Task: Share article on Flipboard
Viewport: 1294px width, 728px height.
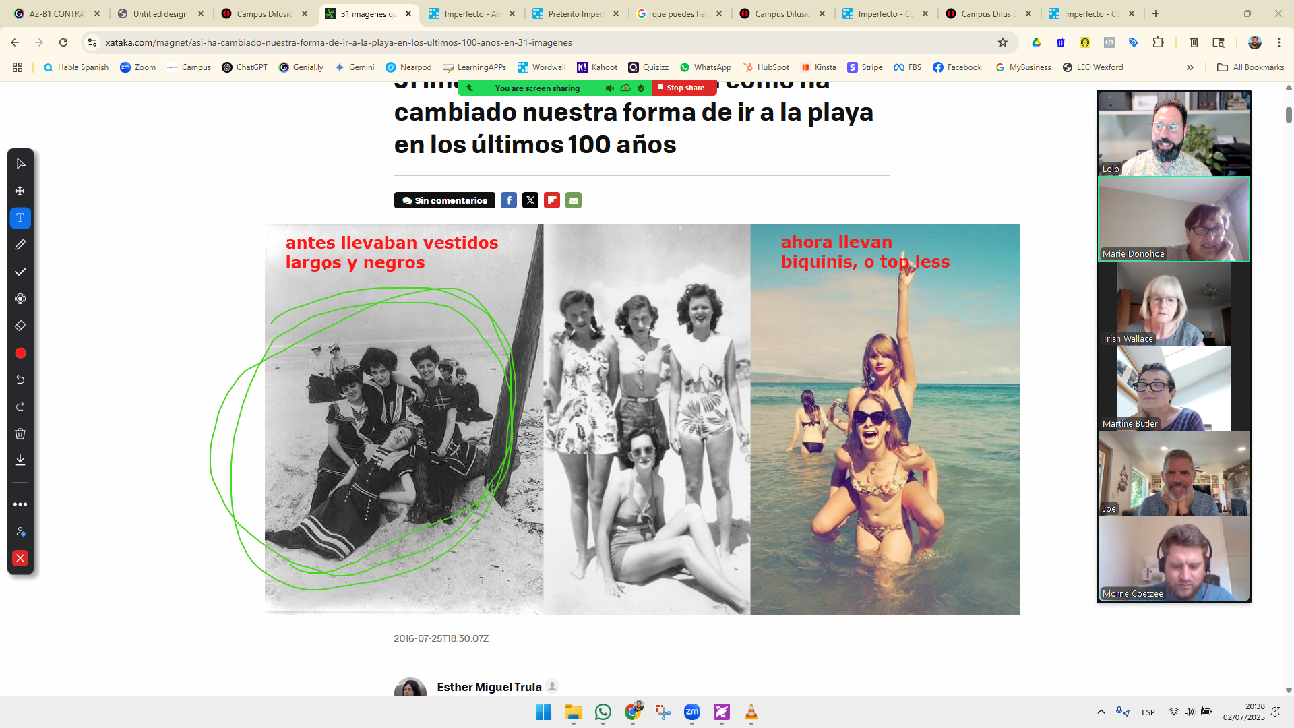Action: (x=552, y=200)
